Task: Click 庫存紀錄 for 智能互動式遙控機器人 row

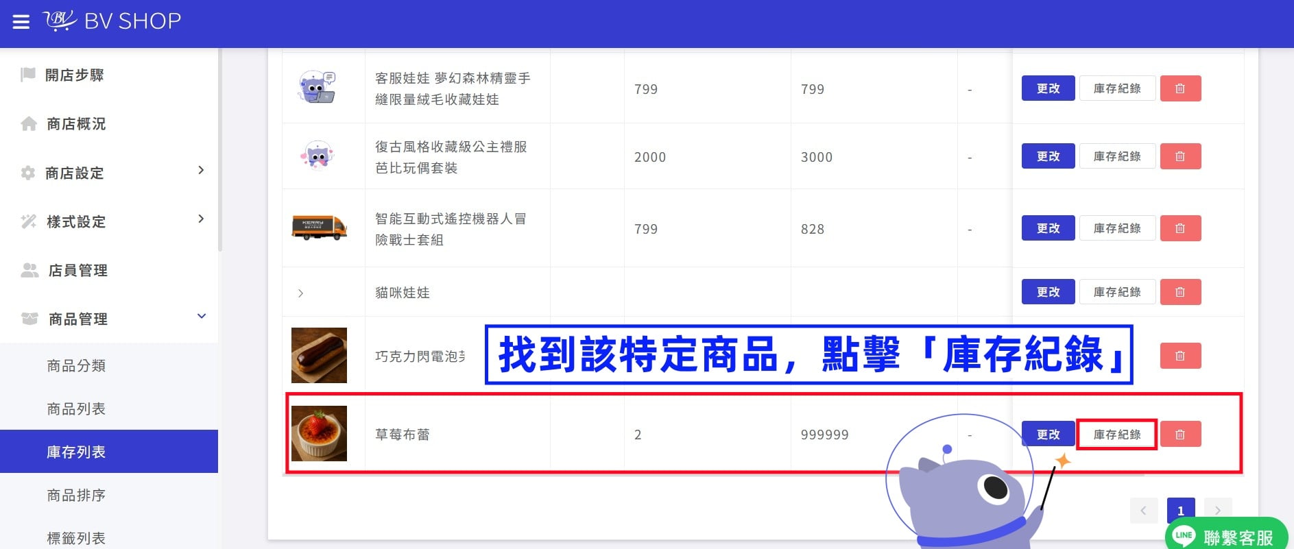Action: click(1117, 228)
